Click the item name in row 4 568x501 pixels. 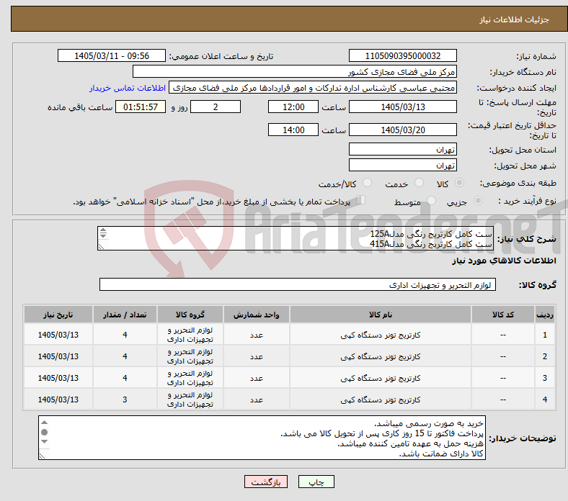coord(381,400)
